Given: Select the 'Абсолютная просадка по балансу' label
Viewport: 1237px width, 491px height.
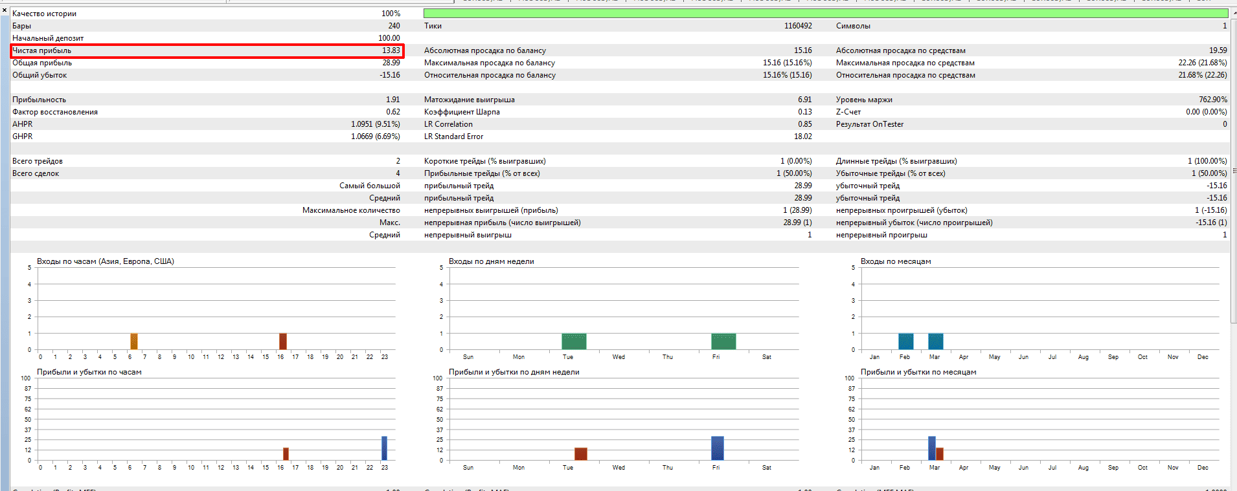Looking at the screenshot, I should pos(485,50).
